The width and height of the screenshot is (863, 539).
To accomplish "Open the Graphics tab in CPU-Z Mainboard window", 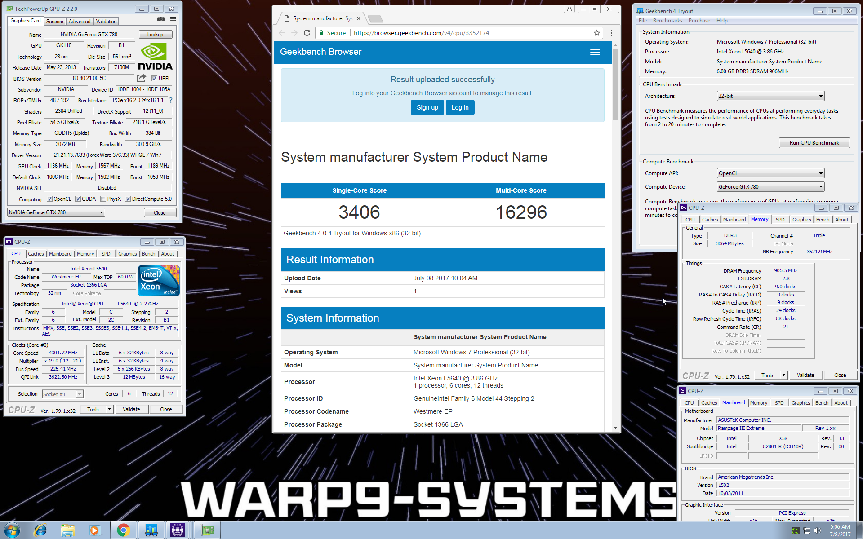I will point(801,403).
